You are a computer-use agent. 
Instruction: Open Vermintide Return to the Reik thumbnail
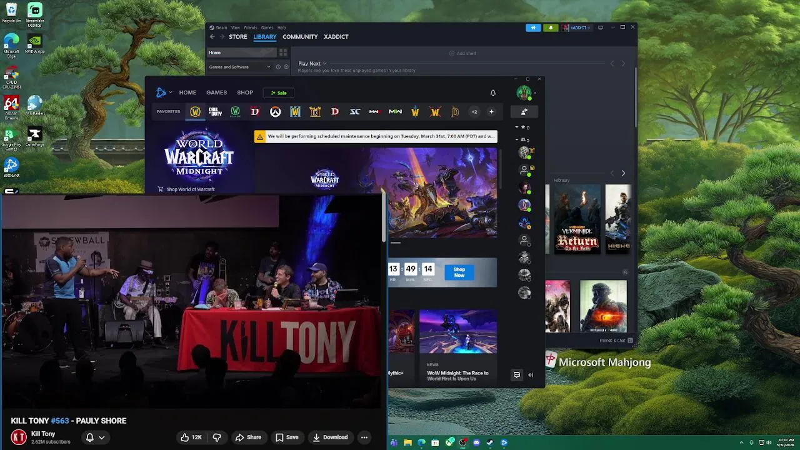pos(577,219)
